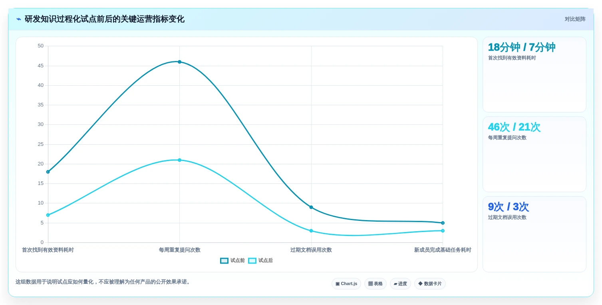602x305 pixels.
Task: Select the 进度 tag chip
Action: click(400, 284)
